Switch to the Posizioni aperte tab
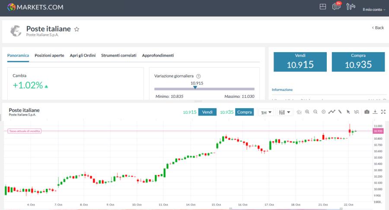Image resolution: width=389 pixels, height=210 pixels. (x=49, y=56)
